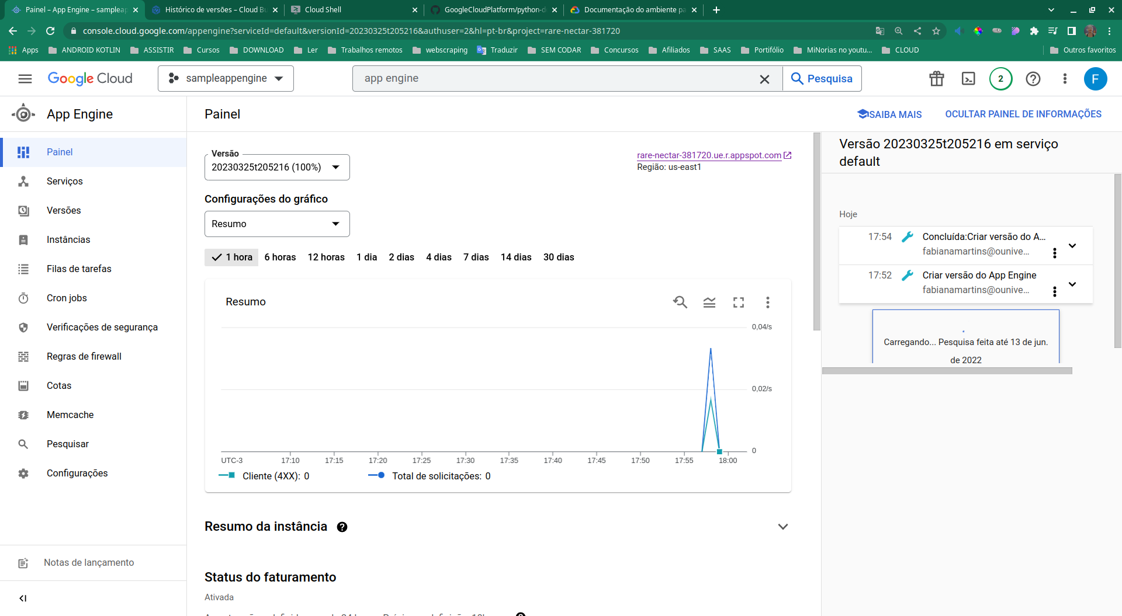1122x616 pixels.
Task: Expand the 17:54 Concluída activity entry
Action: pyautogui.click(x=1073, y=246)
